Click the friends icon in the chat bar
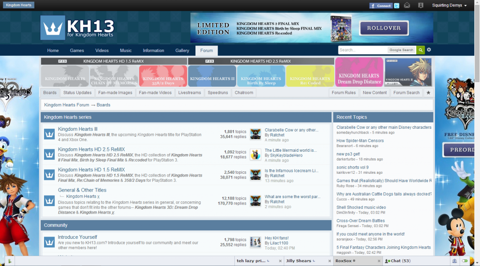480x266 pixels. (454, 261)
